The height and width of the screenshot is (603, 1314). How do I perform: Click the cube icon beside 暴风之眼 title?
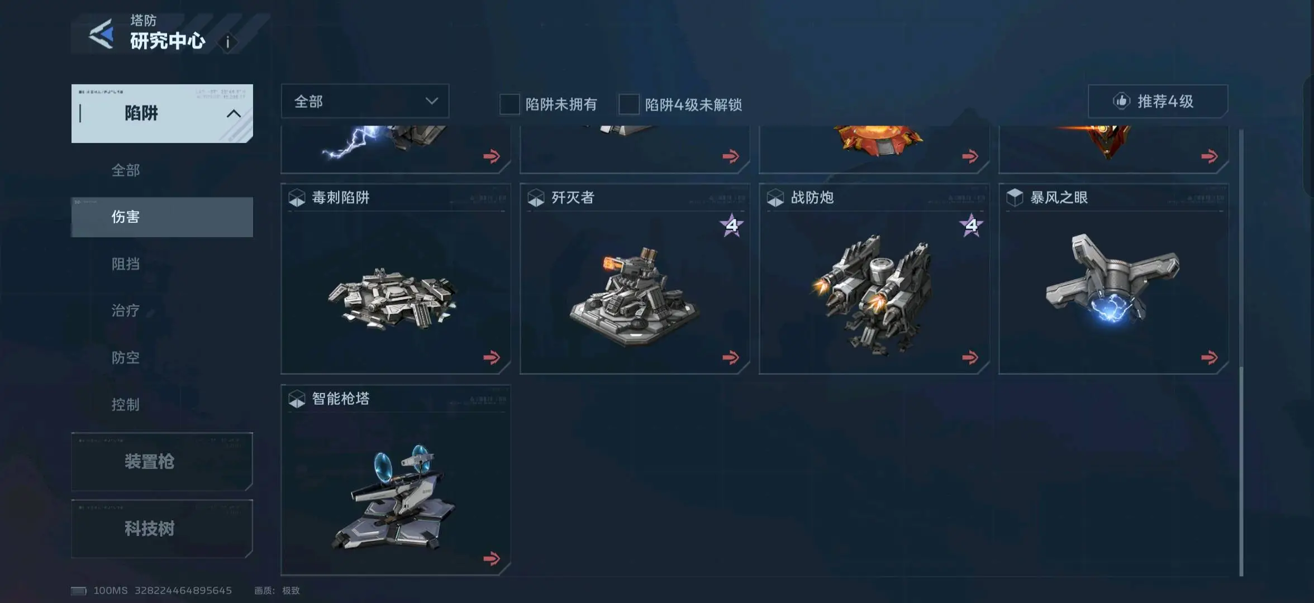point(1015,197)
